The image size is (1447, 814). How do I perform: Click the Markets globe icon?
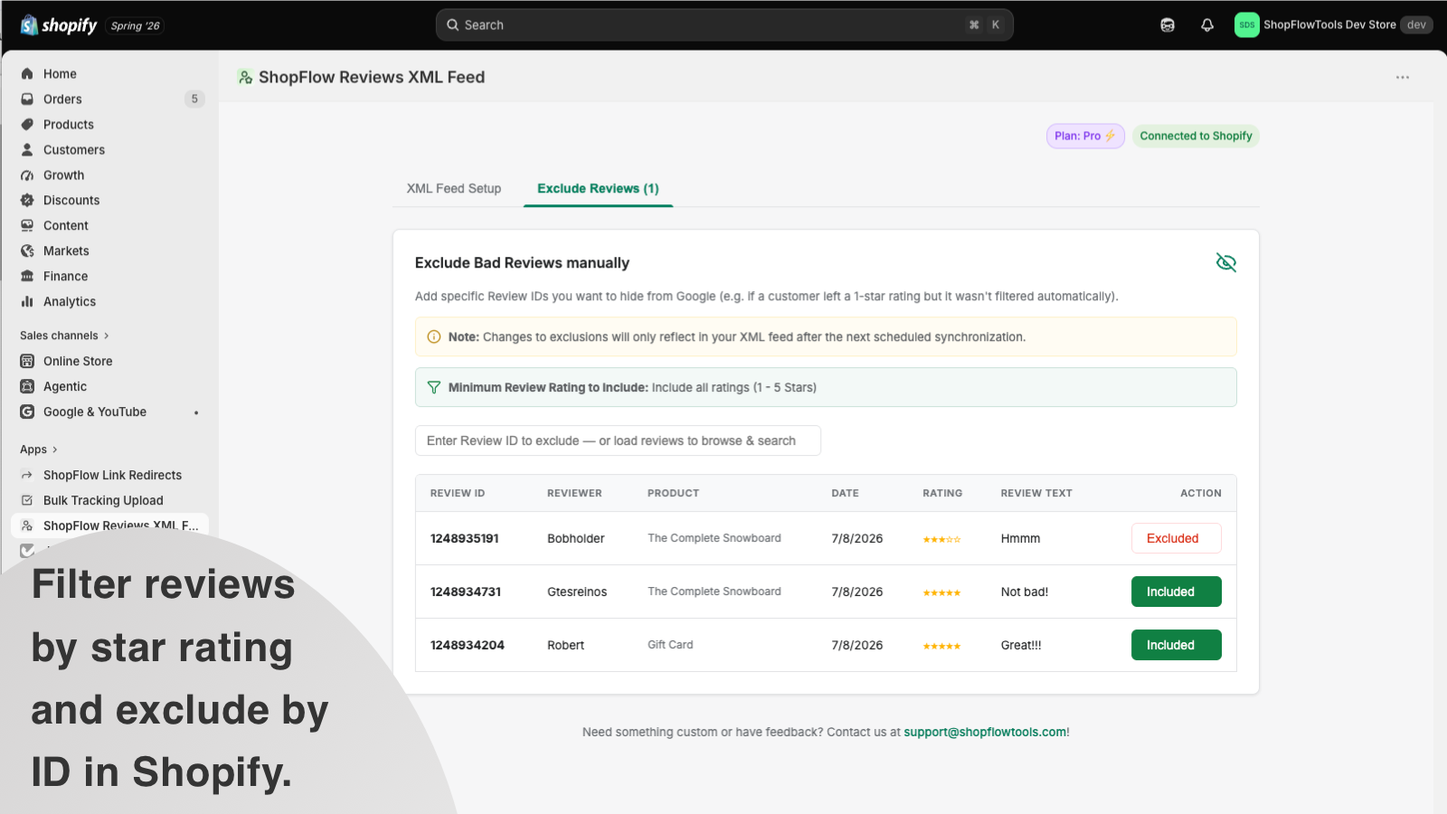(27, 251)
